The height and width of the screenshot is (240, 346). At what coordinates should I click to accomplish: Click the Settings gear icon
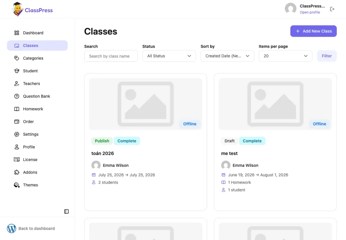click(x=17, y=134)
